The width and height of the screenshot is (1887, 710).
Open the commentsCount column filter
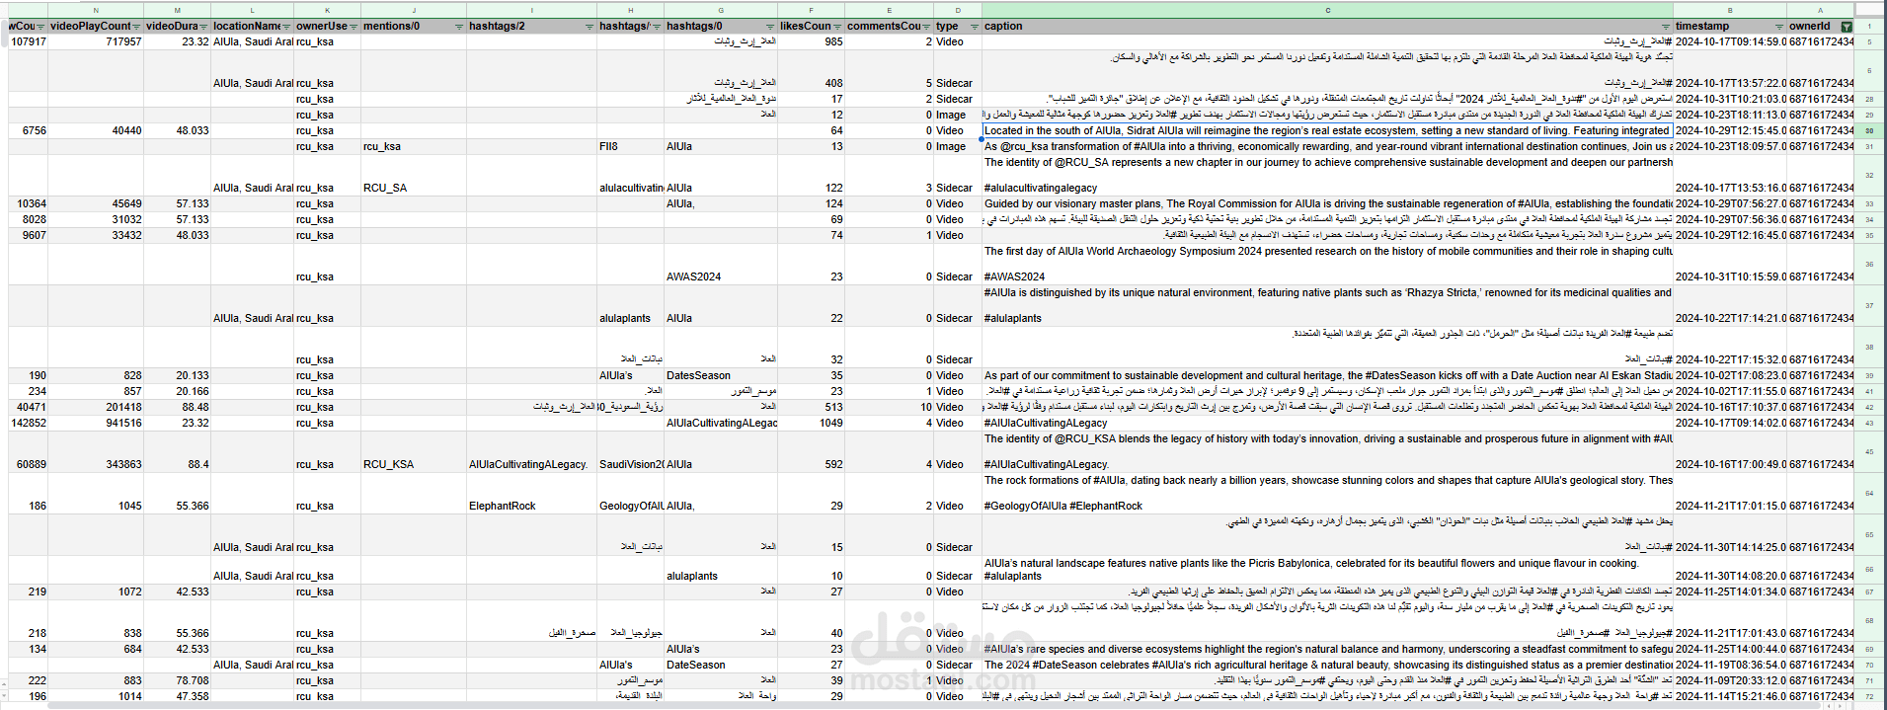[926, 27]
